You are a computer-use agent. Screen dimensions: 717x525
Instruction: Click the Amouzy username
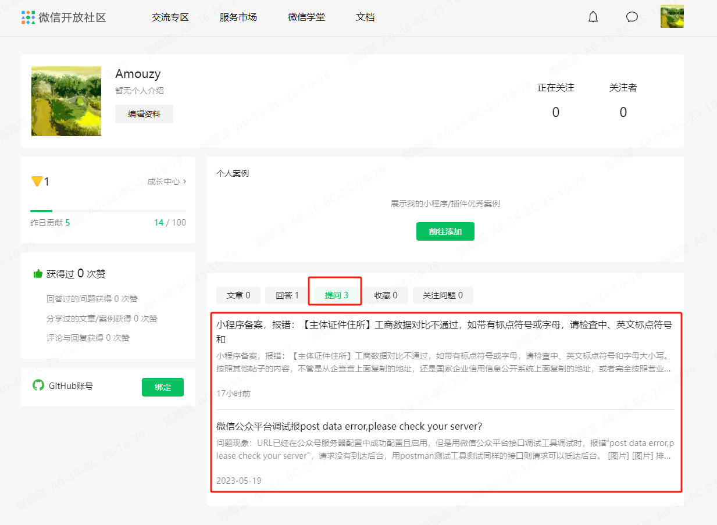pyautogui.click(x=138, y=74)
